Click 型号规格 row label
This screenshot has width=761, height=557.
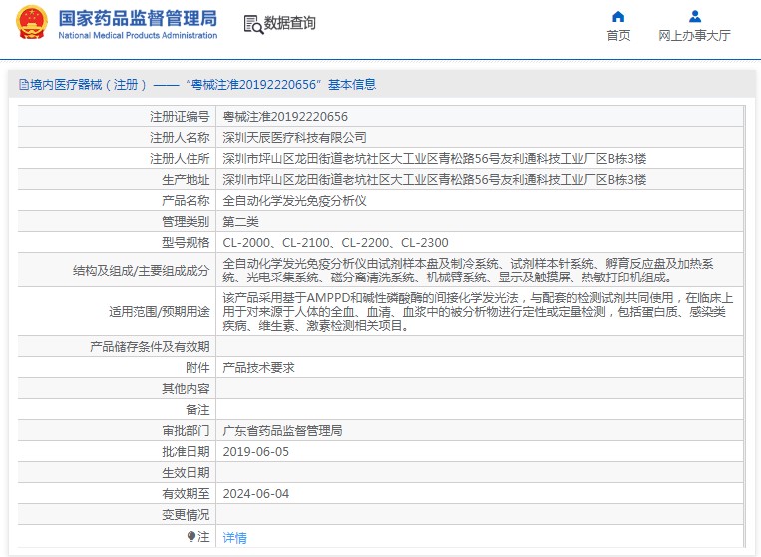186,243
